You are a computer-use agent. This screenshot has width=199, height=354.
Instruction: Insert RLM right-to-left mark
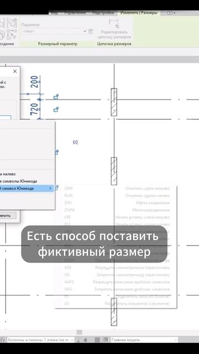click(117, 196)
